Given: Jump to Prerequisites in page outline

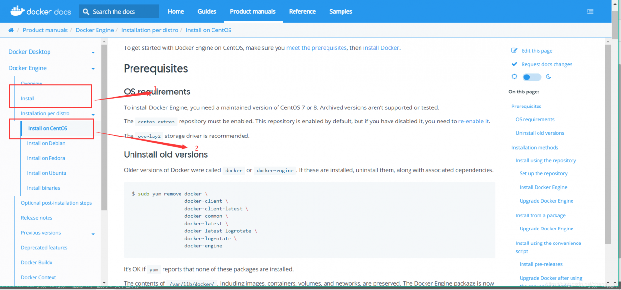Looking at the screenshot, I should point(526,106).
